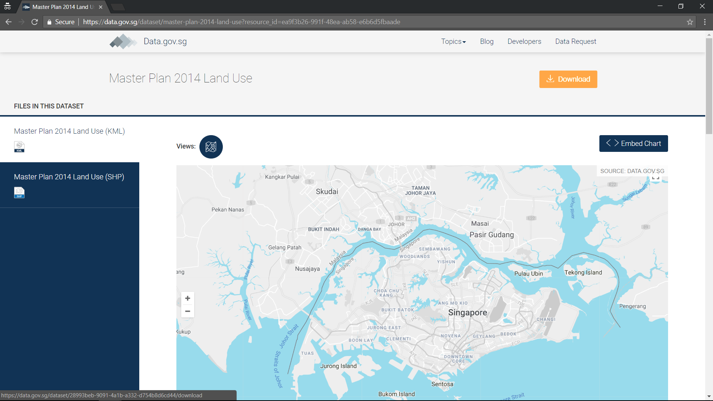Screen dimensions: 713x401
Task: Click the Embed Chart button
Action: [633, 143]
